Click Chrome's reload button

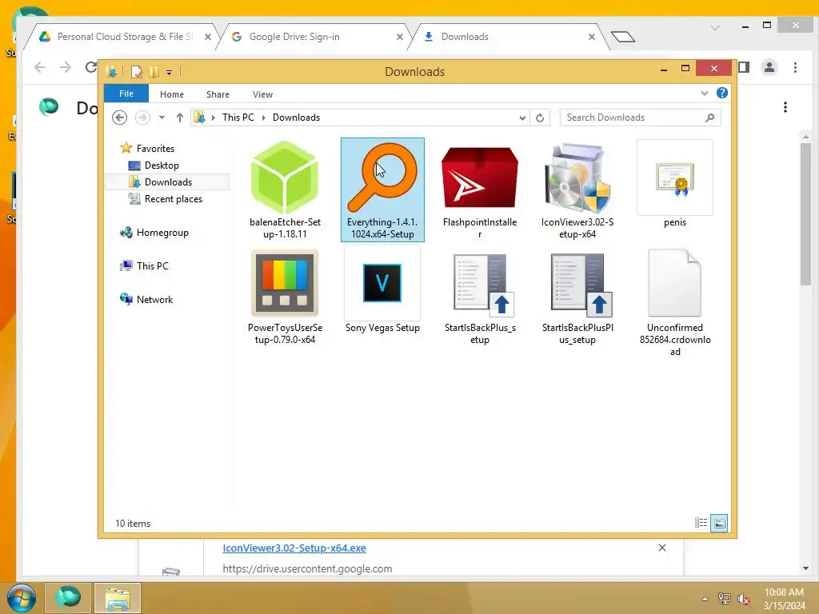pyautogui.click(x=91, y=67)
